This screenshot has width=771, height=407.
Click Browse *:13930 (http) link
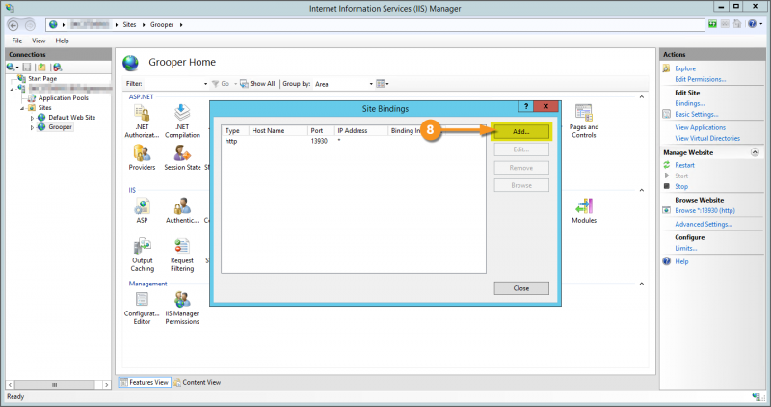click(x=705, y=210)
